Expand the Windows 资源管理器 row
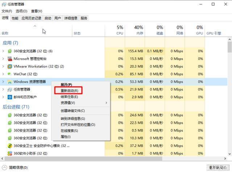 click(3, 82)
